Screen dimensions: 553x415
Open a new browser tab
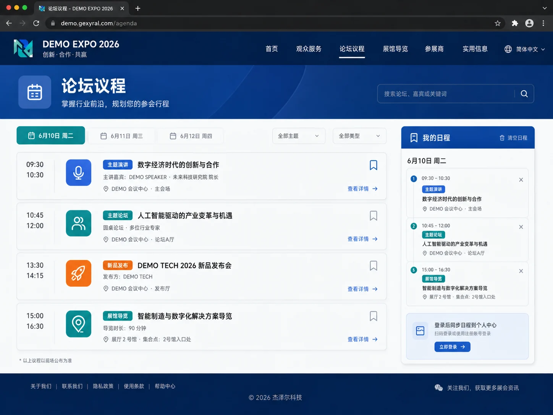[x=138, y=8]
